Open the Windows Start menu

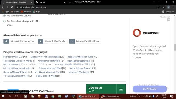click(3, 96)
